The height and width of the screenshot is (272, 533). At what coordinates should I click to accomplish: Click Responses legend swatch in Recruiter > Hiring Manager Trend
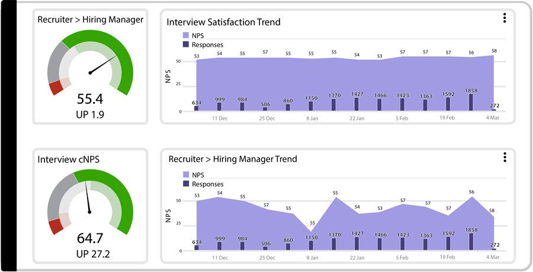(186, 184)
